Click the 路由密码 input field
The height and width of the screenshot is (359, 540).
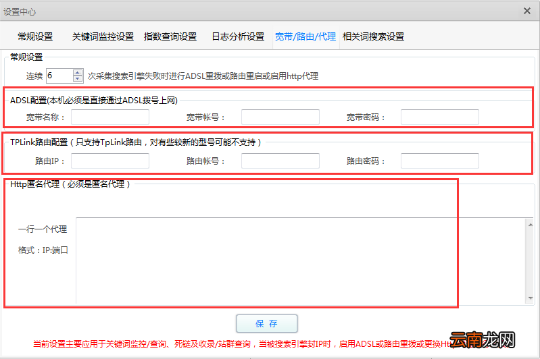440,161
